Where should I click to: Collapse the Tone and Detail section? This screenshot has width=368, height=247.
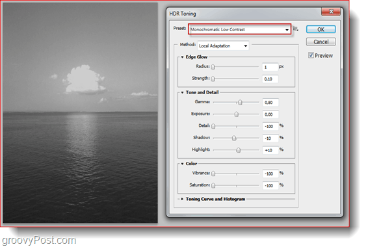coord(182,92)
